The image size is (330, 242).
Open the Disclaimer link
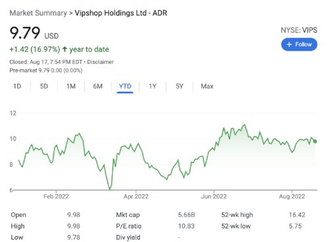(100, 62)
